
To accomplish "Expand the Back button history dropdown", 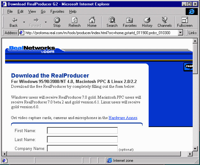I will (24, 22).
